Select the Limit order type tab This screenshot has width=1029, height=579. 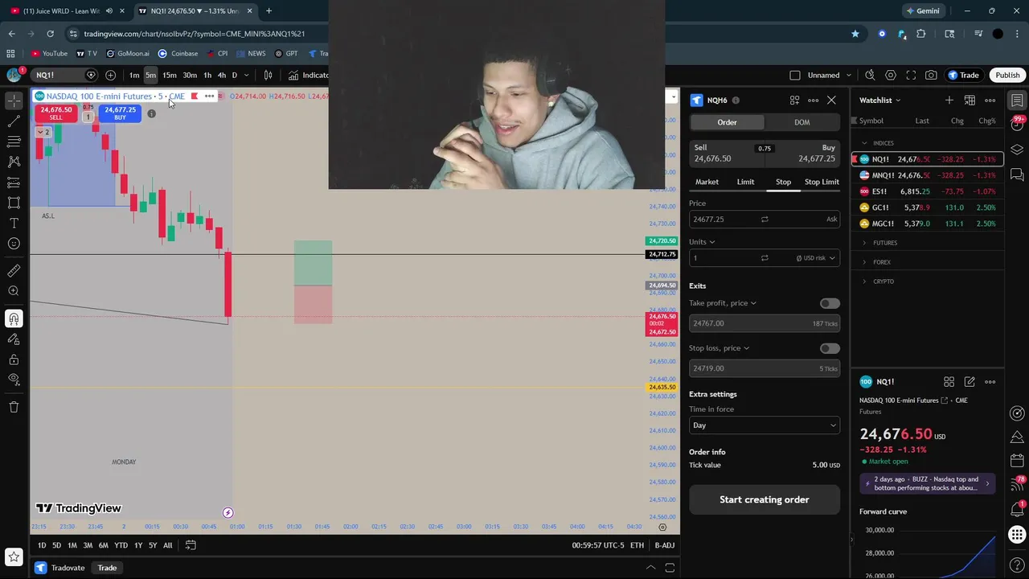point(745,182)
